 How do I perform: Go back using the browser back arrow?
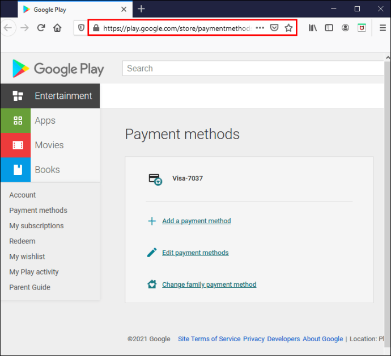point(8,28)
